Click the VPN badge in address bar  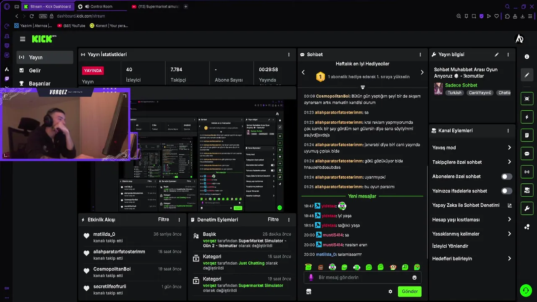tap(43, 16)
